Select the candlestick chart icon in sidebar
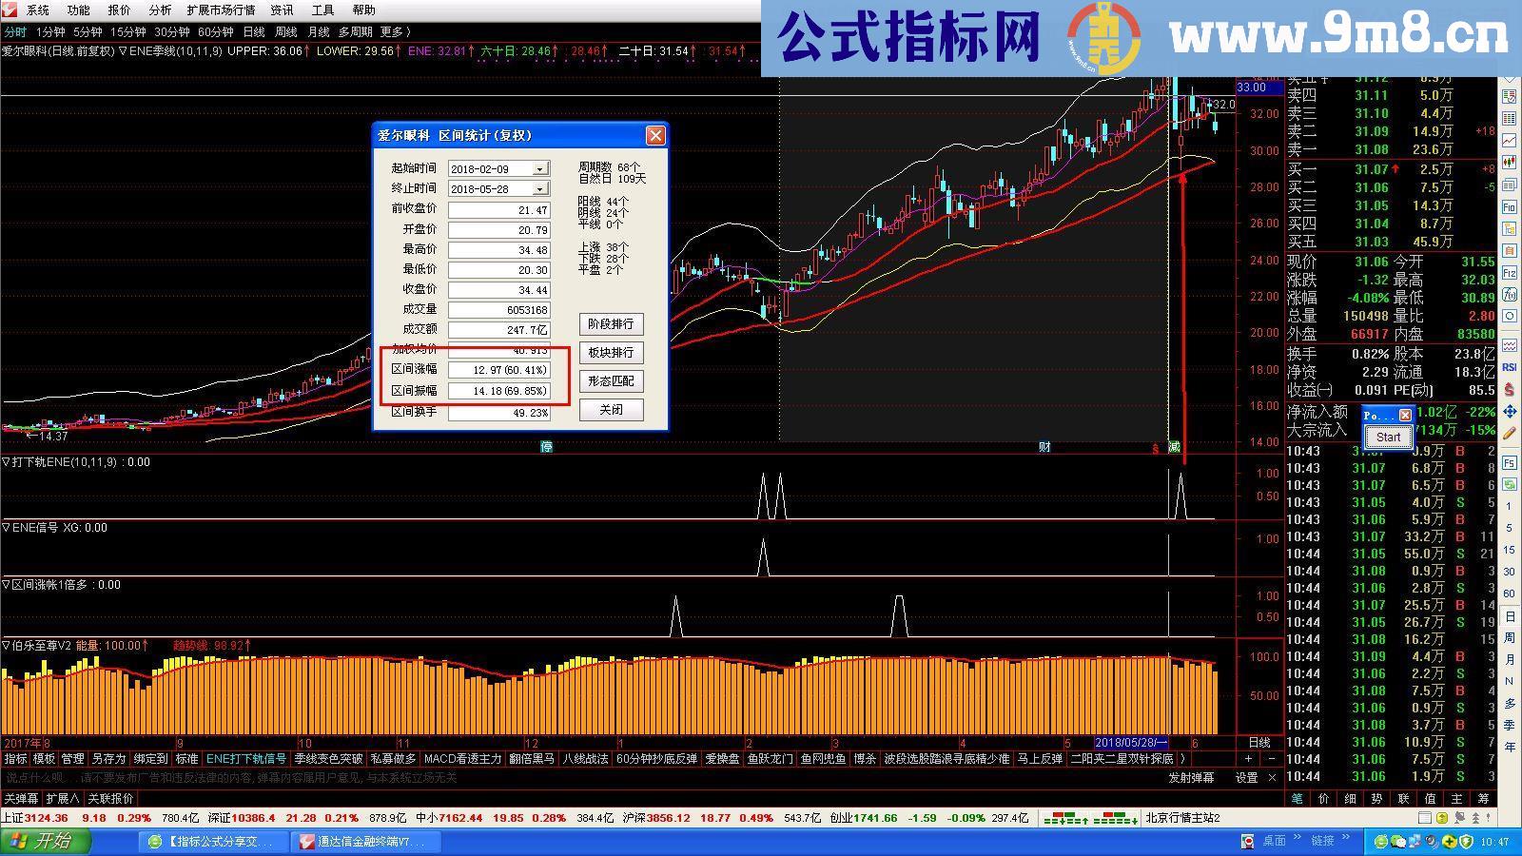This screenshot has width=1522, height=856. (1510, 161)
